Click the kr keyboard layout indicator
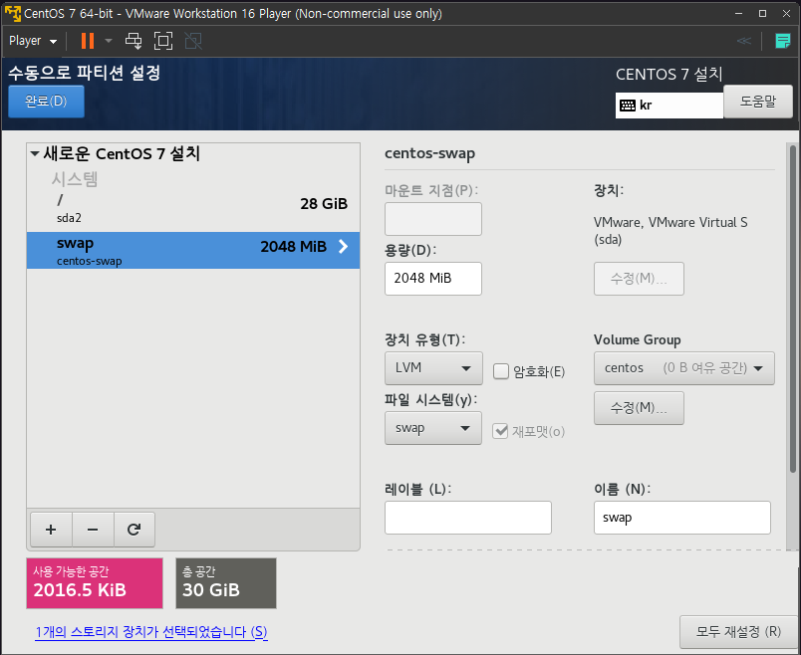Viewport: 801px width, 655px height. click(669, 106)
